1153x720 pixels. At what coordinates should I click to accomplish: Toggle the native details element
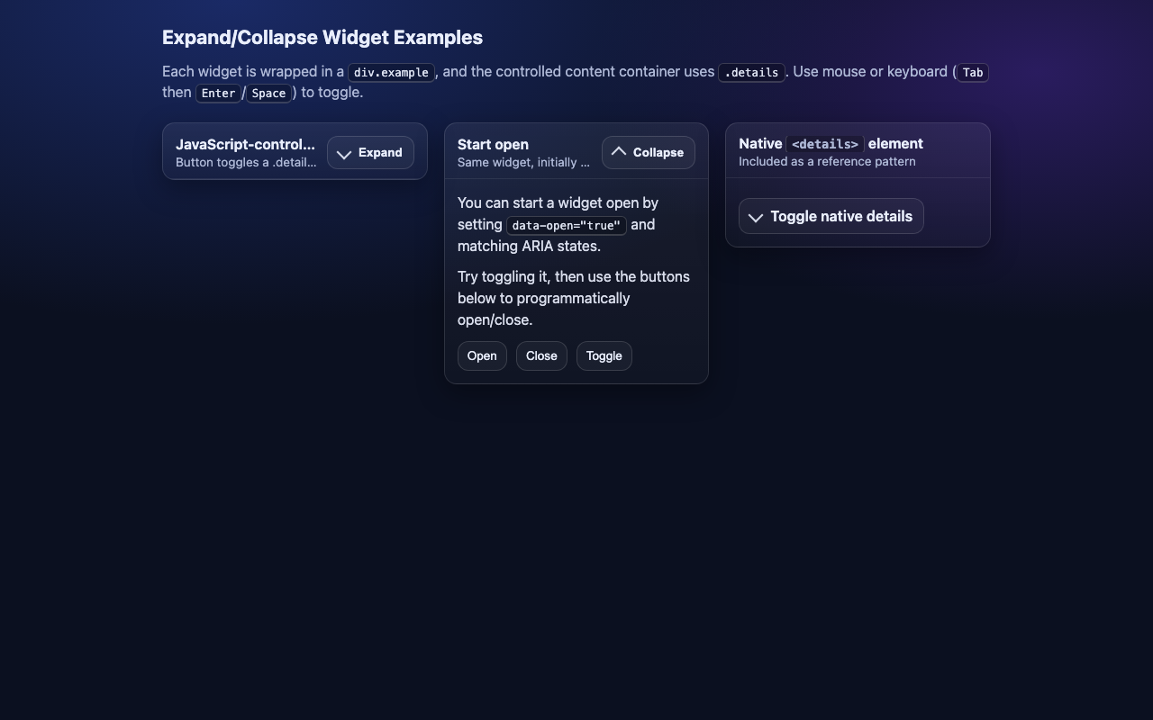click(x=831, y=216)
